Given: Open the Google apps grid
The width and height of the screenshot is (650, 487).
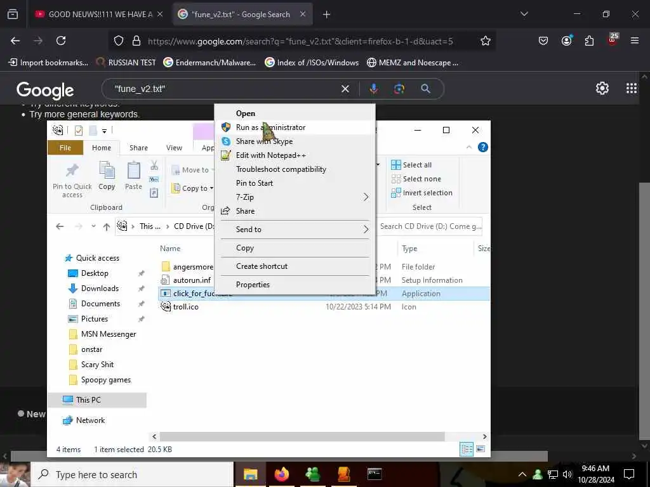Looking at the screenshot, I should (632, 88).
